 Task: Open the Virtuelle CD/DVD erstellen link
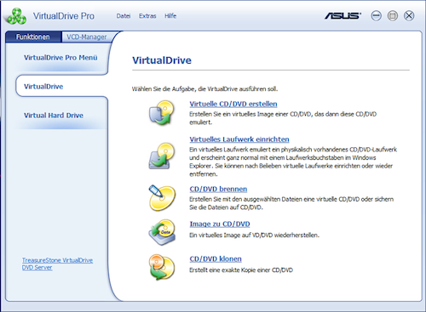pyautogui.click(x=233, y=104)
